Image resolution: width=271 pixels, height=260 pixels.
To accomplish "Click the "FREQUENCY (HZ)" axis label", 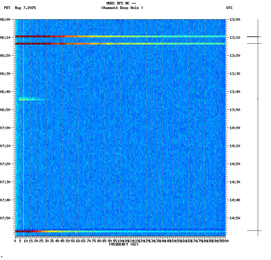I will (x=124, y=244).
